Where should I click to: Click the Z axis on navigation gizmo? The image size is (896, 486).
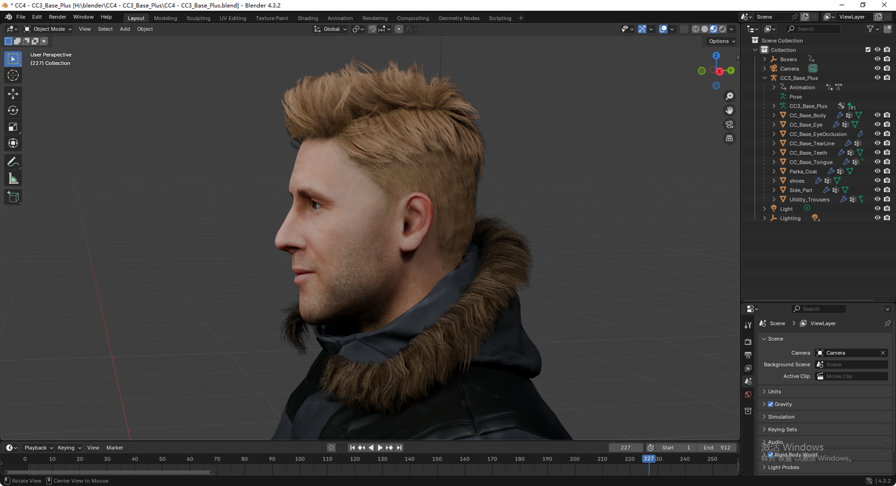click(x=716, y=56)
